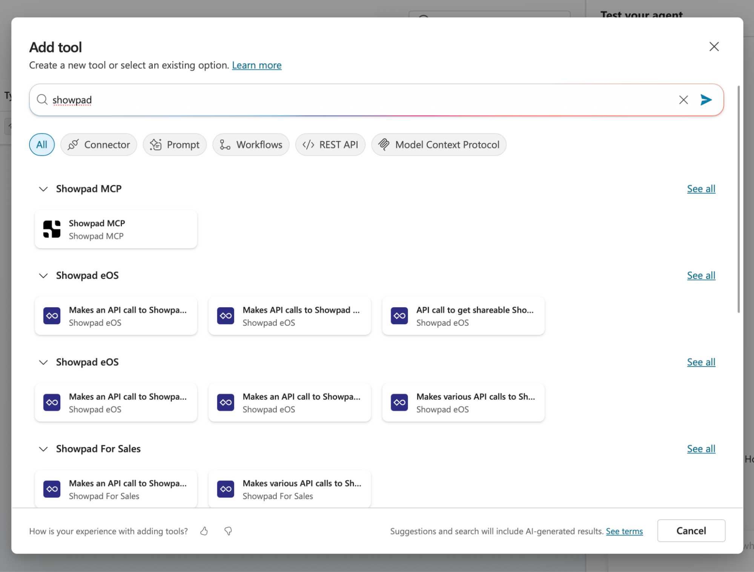Click the Workflows branch icon
Image resolution: width=754 pixels, height=572 pixels.
click(225, 145)
